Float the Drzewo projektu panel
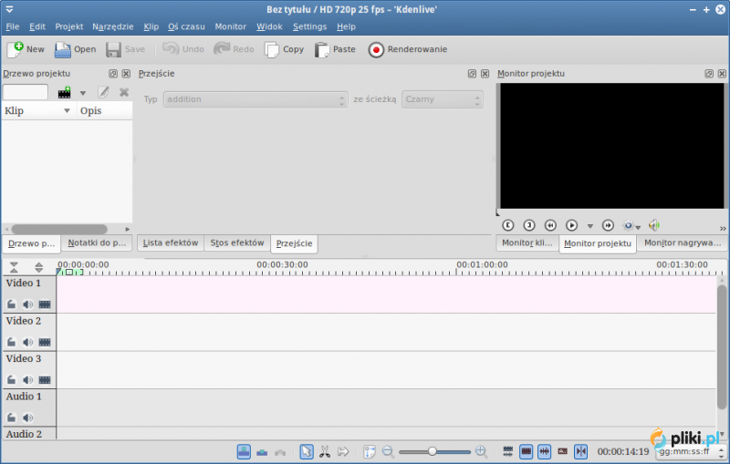Image resolution: width=730 pixels, height=464 pixels. (112, 74)
